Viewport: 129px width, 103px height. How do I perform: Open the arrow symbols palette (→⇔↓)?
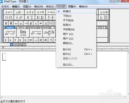tap(51, 12)
